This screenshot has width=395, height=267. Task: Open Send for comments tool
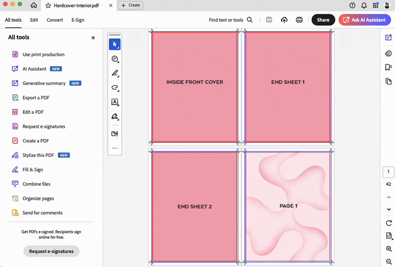coord(38,213)
